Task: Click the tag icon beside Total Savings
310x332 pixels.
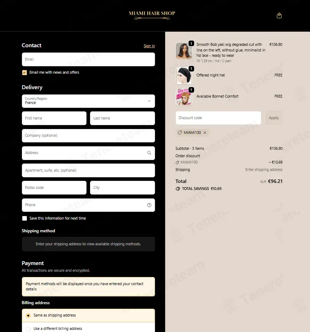Action: pos(178,189)
